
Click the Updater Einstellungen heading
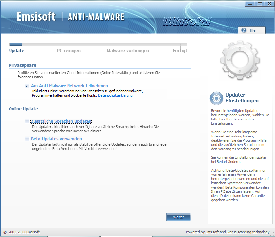242,98
